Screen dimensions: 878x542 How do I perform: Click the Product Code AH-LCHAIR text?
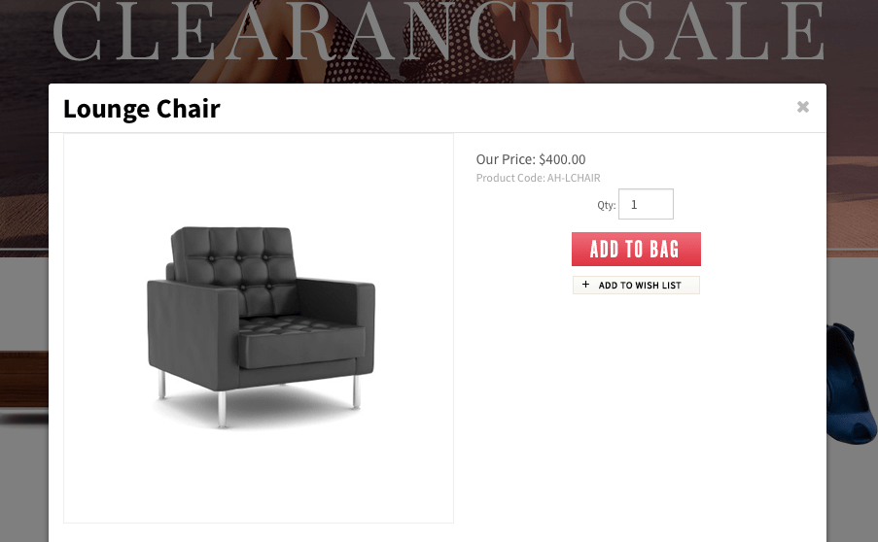click(538, 178)
